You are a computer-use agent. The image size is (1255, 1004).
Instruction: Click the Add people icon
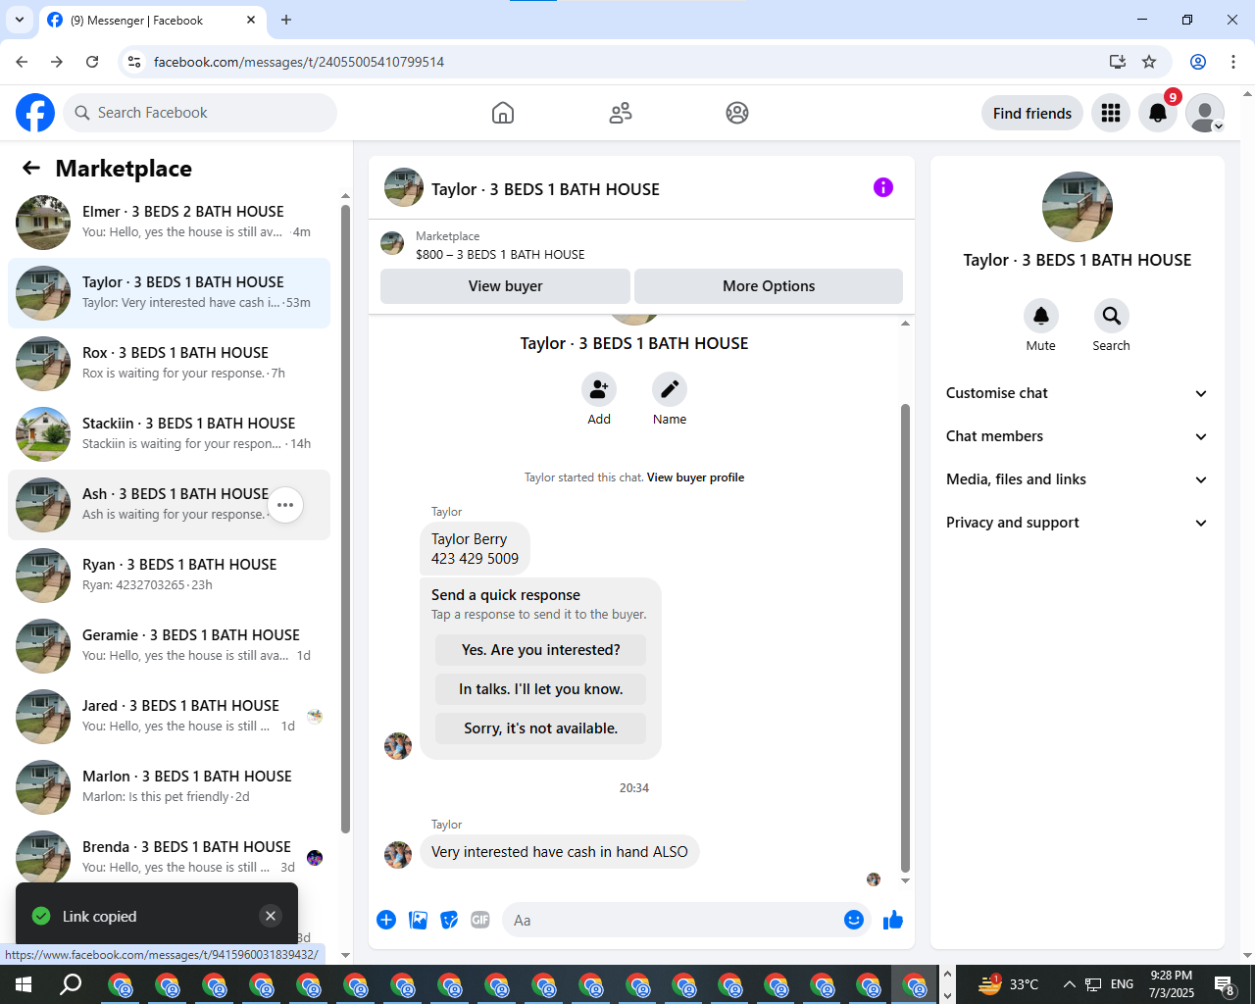click(599, 389)
